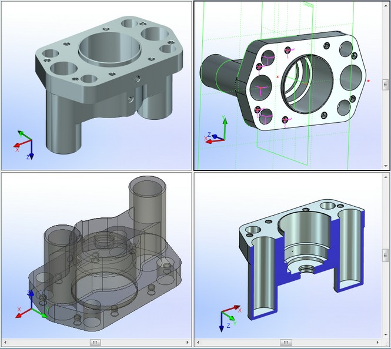
Task: Click down arrow of bottom-right vertical scrollbar
Action: point(386,335)
